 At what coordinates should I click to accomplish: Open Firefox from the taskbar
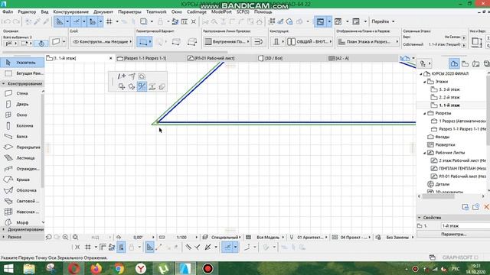coord(96,268)
